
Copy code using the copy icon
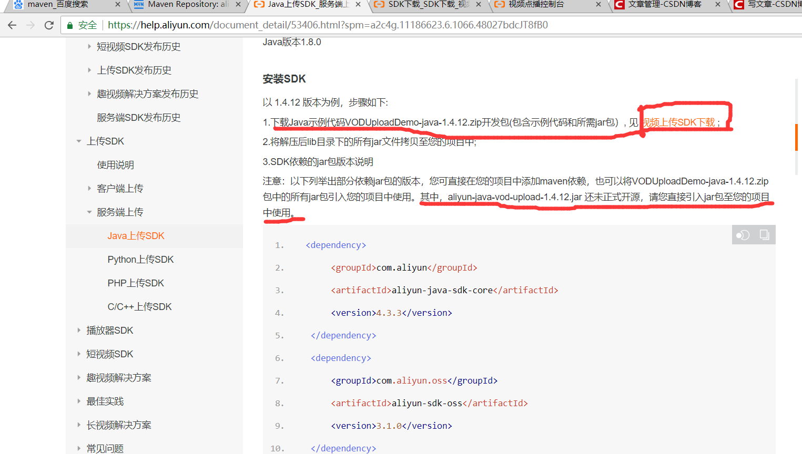(x=764, y=235)
